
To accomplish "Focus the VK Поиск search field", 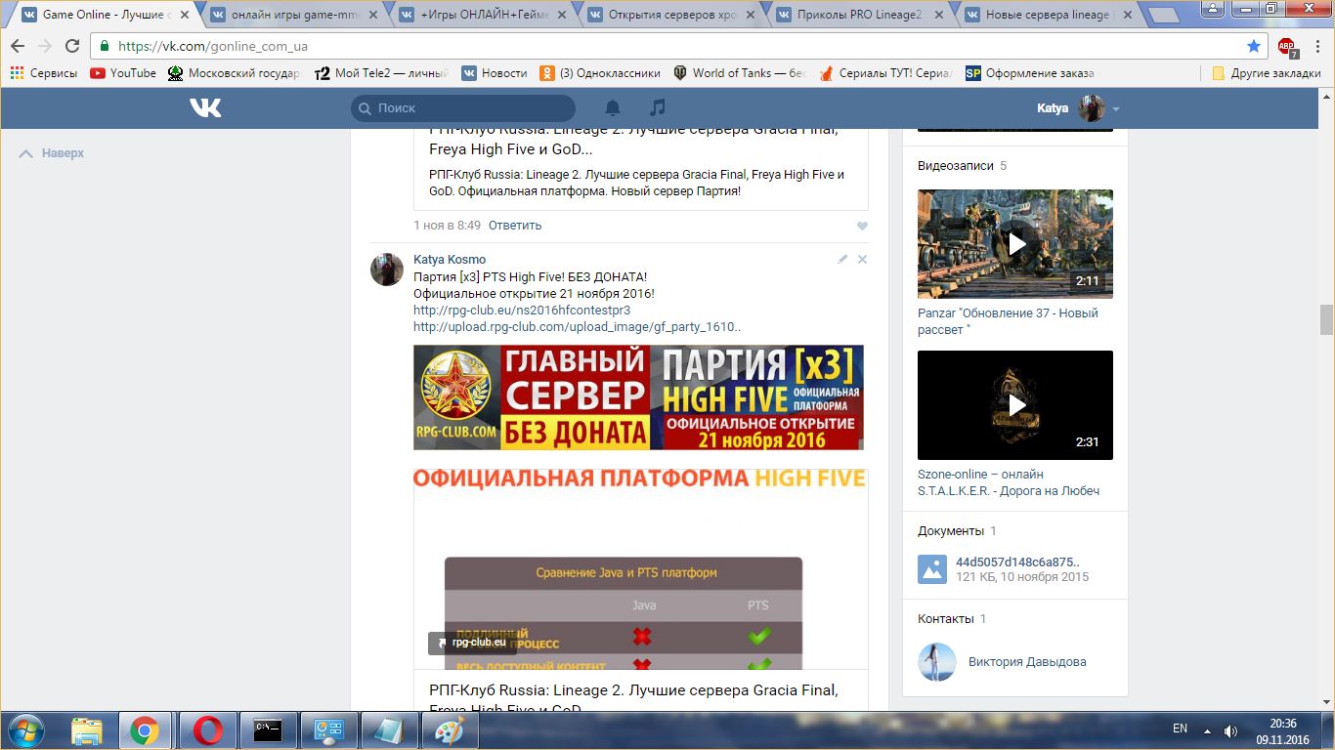I will (463, 108).
